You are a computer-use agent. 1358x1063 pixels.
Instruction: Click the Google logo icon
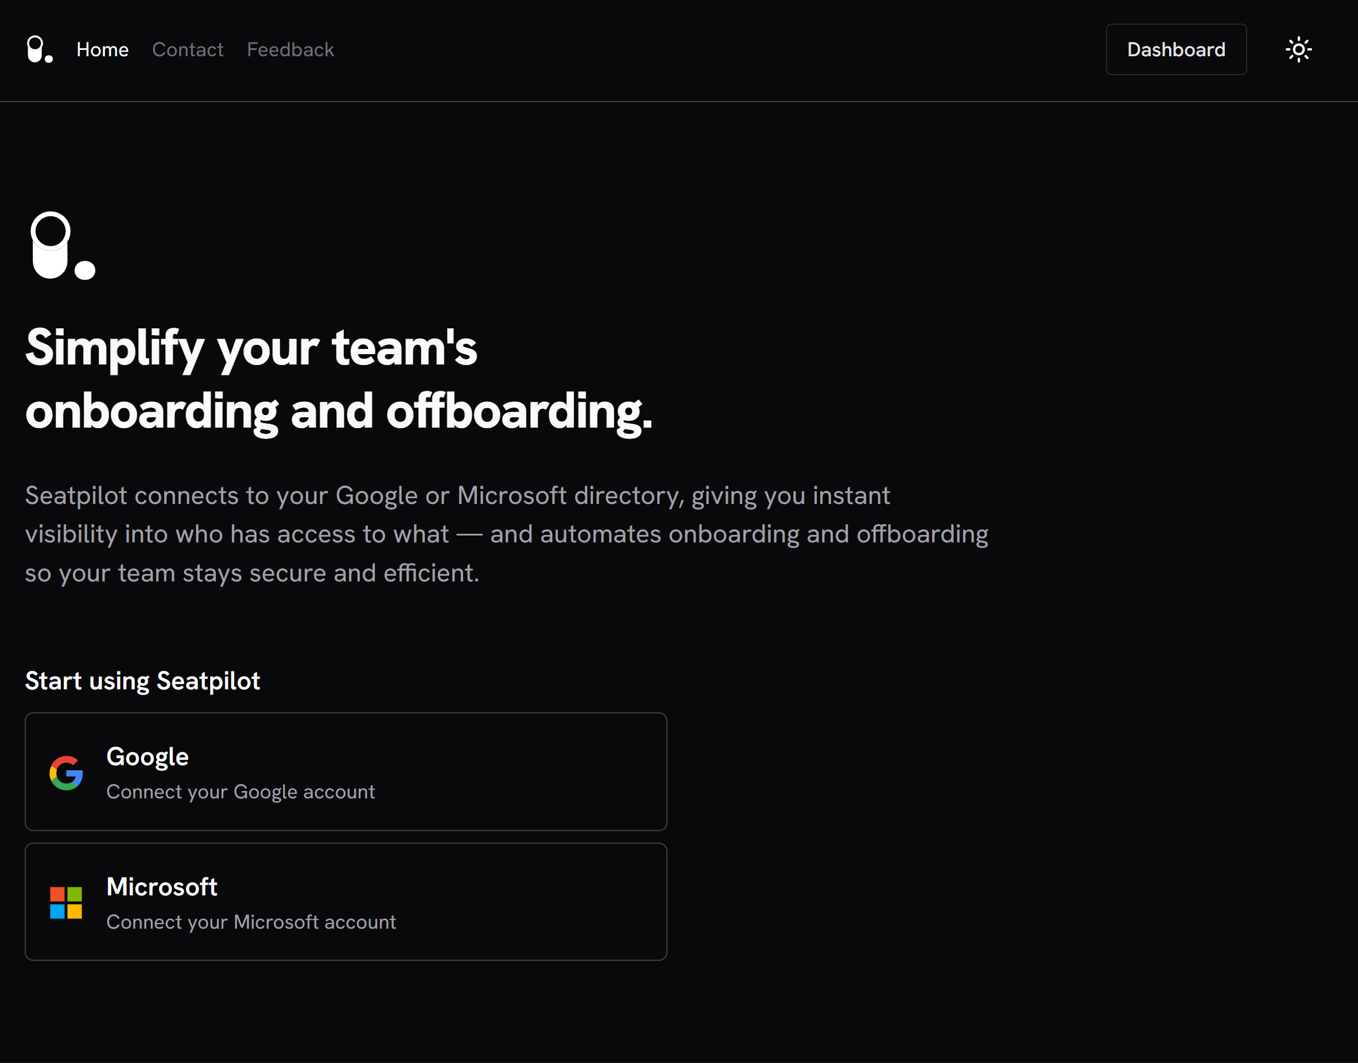(66, 773)
